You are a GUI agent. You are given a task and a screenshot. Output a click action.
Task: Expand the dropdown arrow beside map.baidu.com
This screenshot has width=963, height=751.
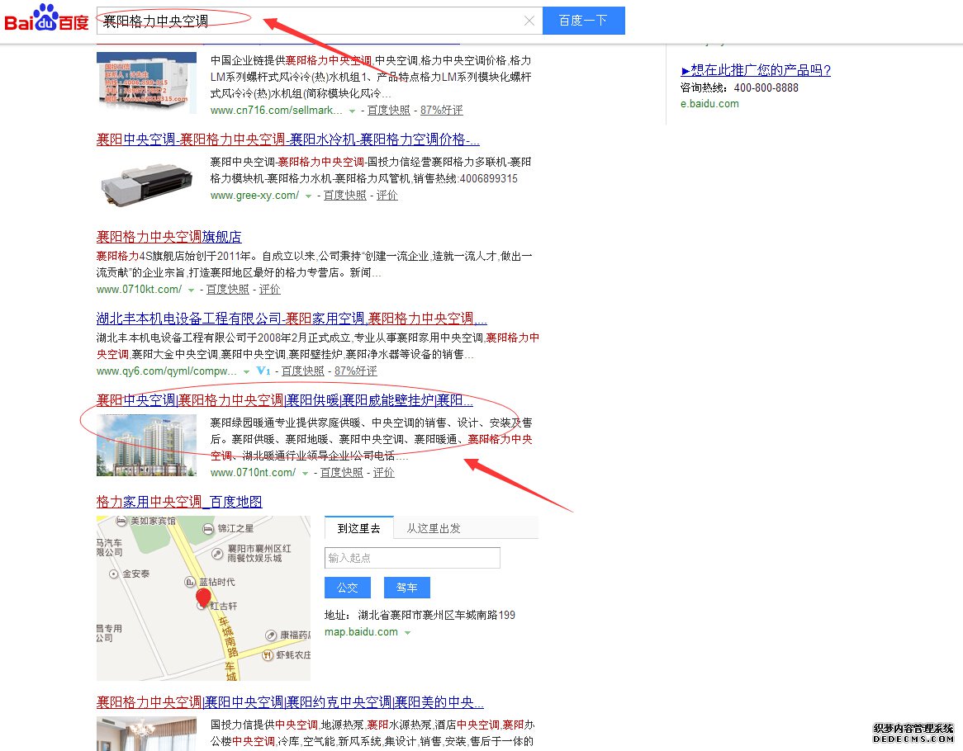[407, 633]
